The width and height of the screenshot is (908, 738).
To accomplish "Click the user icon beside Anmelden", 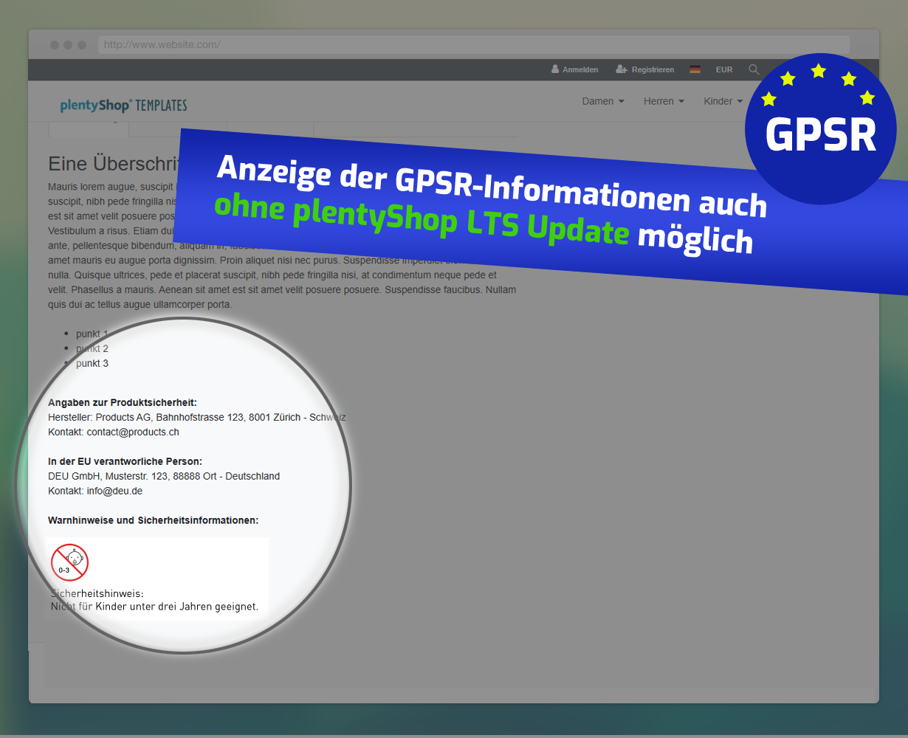I will 555,69.
